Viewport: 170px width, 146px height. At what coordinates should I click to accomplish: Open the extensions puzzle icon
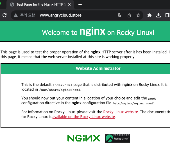pyautogui.click(x=149, y=15)
